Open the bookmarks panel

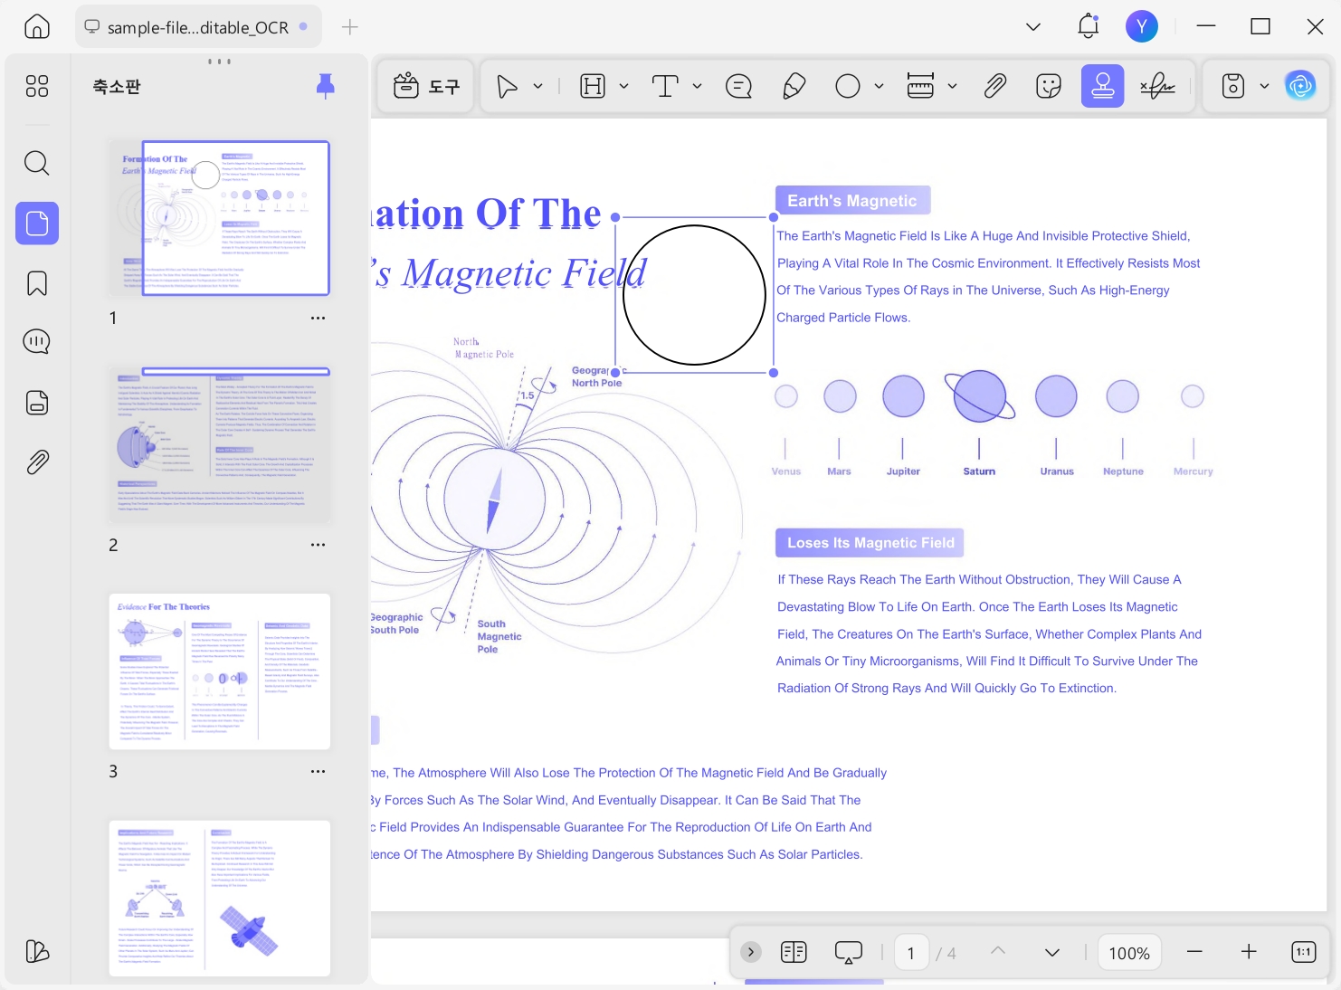36,283
